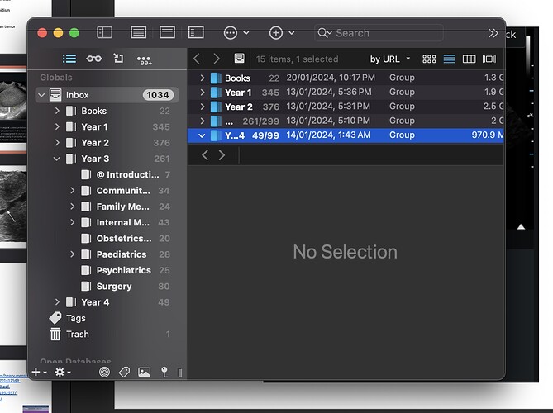Open the 'by URL' sort dropdown
The height and width of the screenshot is (413, 553).
coord(390,59)
